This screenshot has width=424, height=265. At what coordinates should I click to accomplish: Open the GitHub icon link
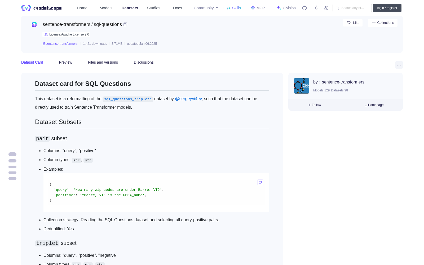[304, 8]
